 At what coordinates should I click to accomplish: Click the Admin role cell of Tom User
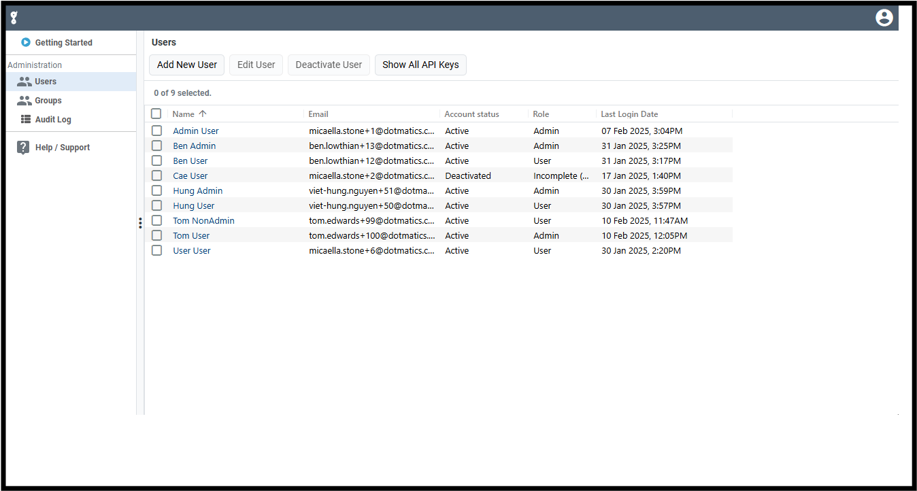point(546,236)
